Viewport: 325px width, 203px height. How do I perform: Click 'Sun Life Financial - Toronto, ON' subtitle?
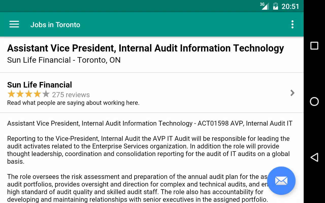click(x=64, y=60)
